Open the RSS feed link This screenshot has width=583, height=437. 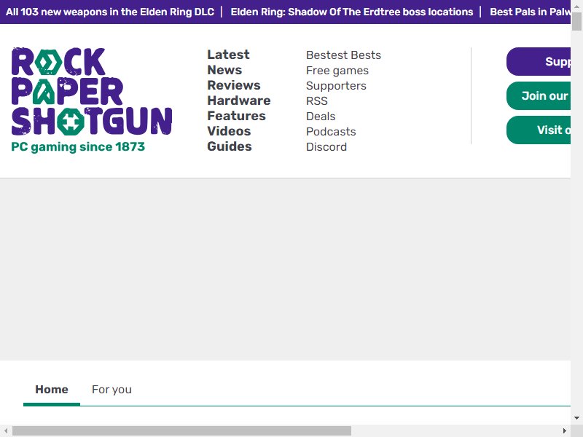click(317, 101)
